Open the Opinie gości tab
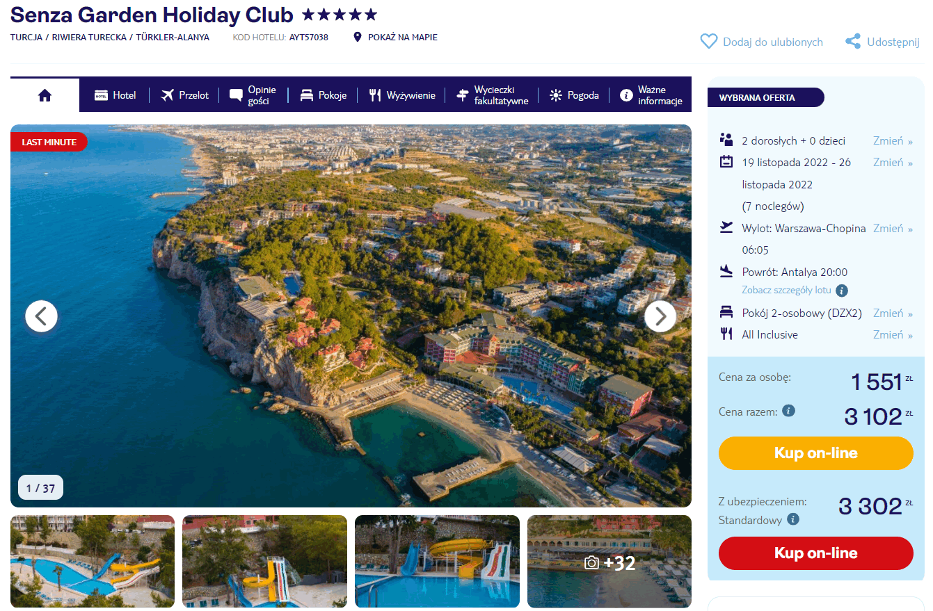The height and width of the screenshot is (611, 933). click(x=253, y=95)
